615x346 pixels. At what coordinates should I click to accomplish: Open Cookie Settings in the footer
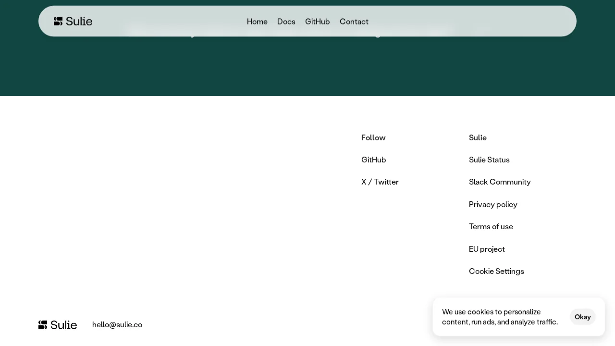tap(496, 271)
